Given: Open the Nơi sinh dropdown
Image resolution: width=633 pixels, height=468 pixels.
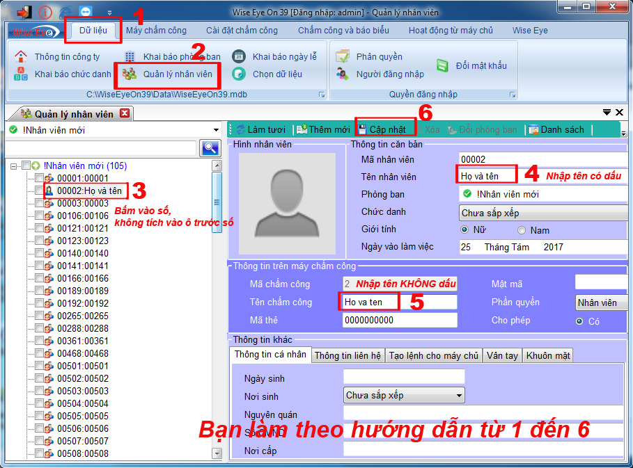Looking at the screenshot, I should [404, 395].
